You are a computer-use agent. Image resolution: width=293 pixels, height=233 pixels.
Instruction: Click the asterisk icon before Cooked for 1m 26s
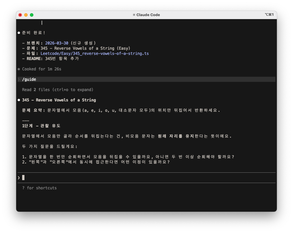(19, 69)
